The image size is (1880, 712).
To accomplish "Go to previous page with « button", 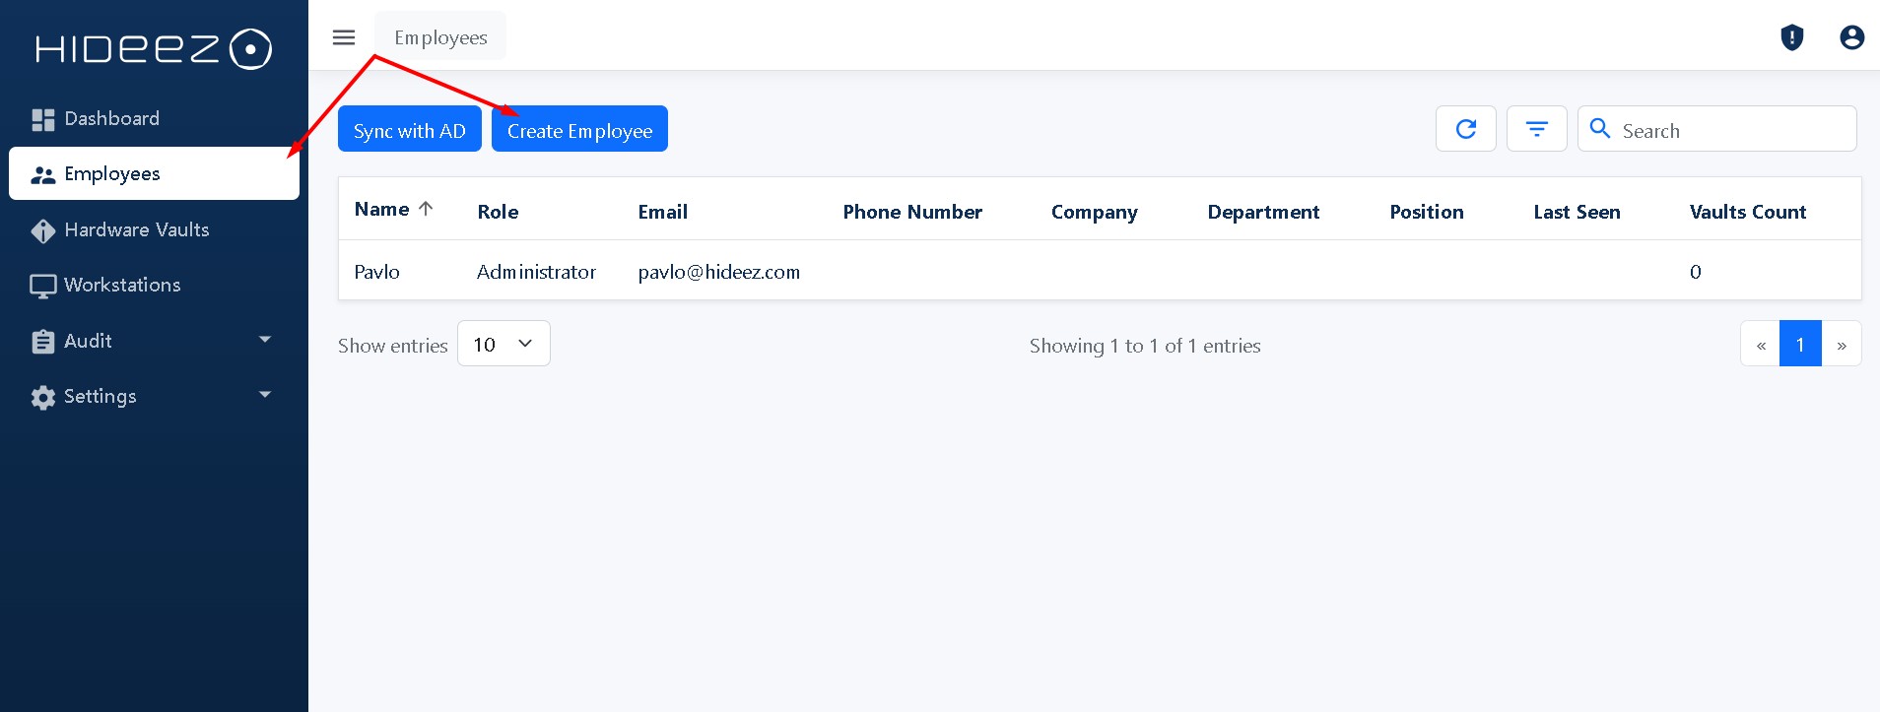I will point(1761,344).
